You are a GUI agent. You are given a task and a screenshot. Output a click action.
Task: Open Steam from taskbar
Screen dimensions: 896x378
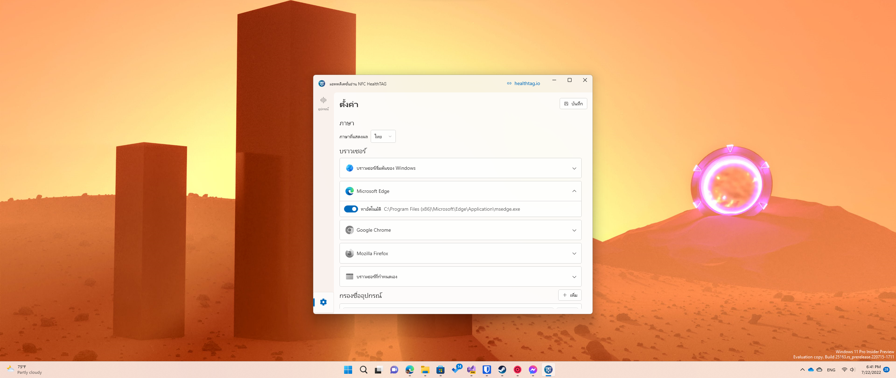click(x=502, y=370)
